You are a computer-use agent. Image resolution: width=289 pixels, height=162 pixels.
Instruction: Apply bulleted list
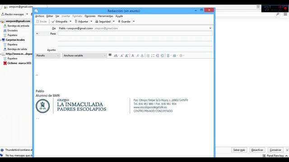[x=148, y=56]
